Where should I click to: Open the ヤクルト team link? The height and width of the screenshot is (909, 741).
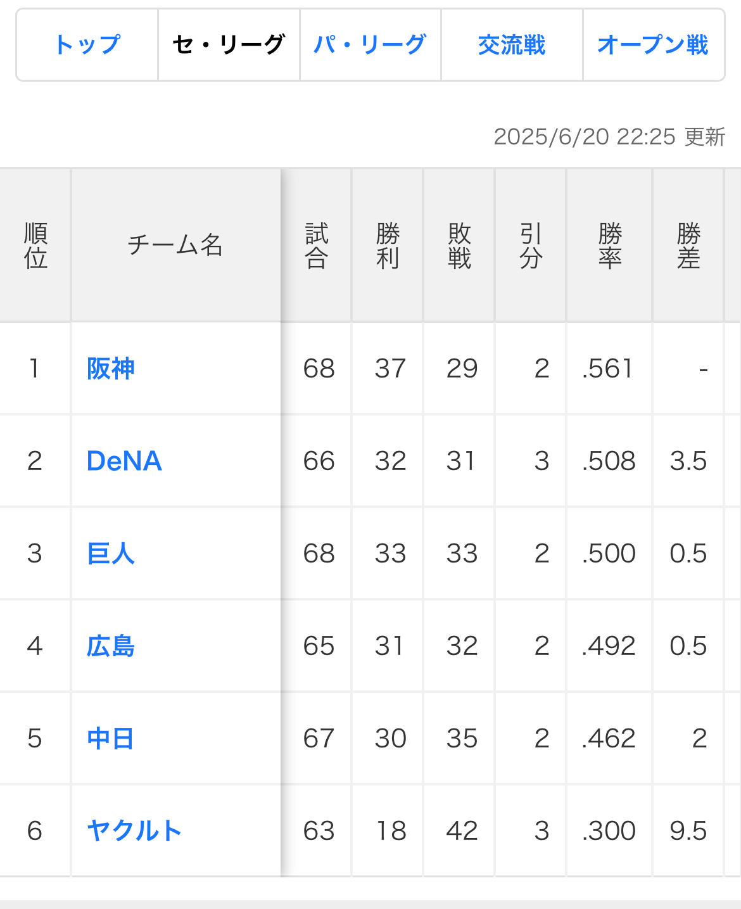pyautogui.click(x=134, y=831)
